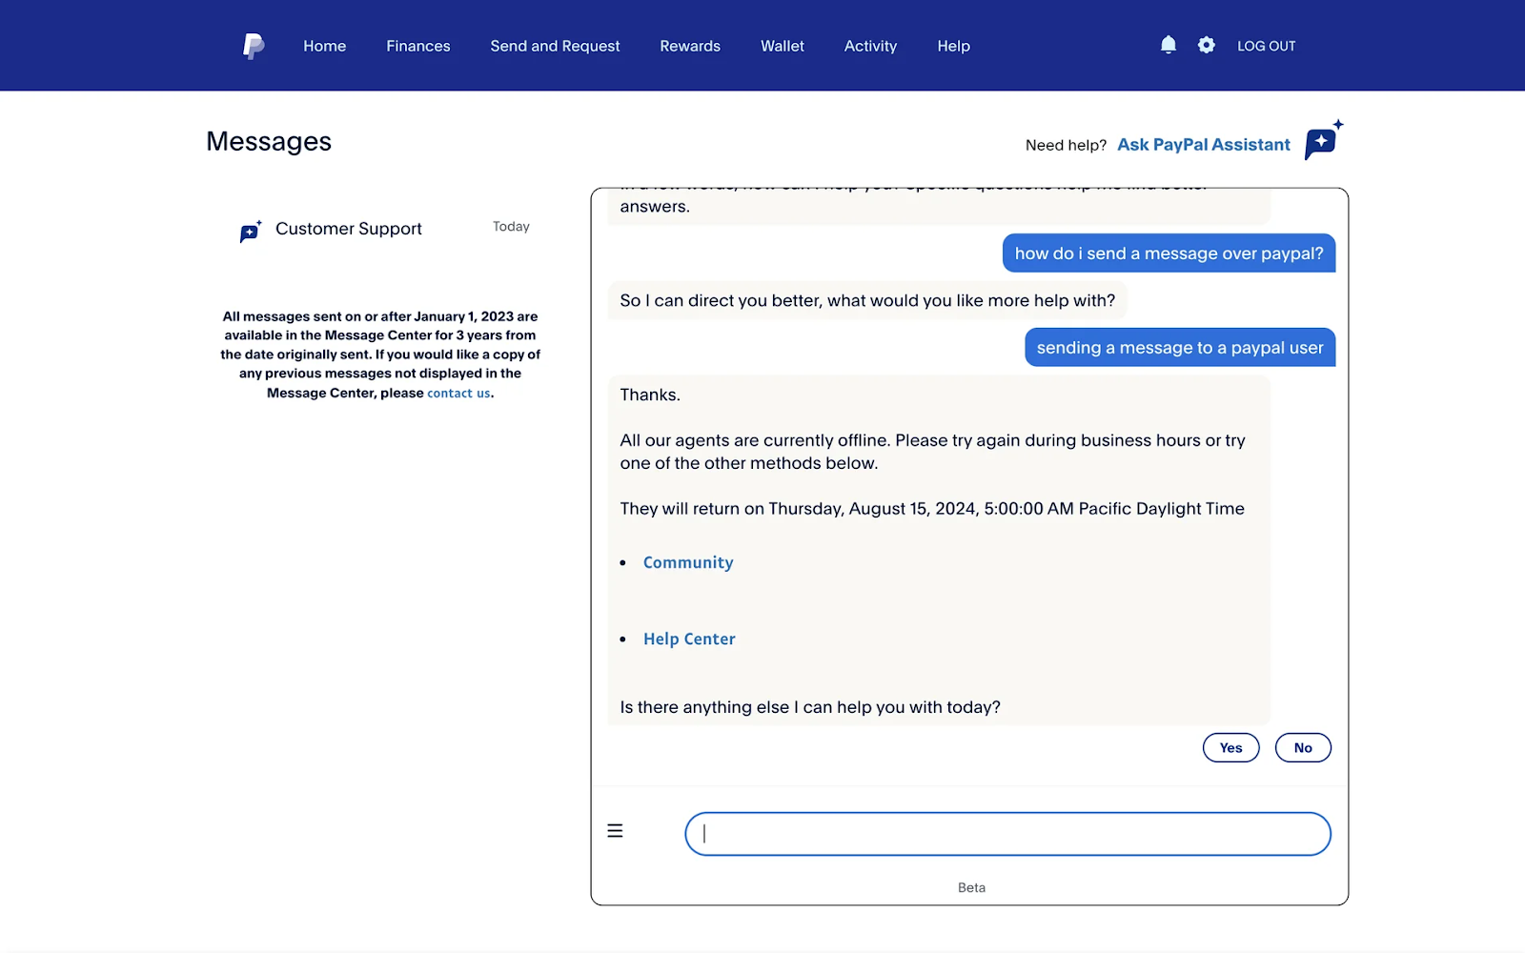The width and height of the screenshot is (1525, 953).
Task: Click 'Is there anything else I can help' text
Action: pos(810,707)
